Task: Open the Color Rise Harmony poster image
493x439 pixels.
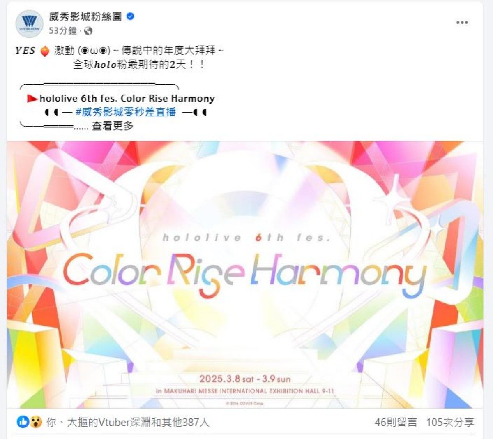Action: click(x=245, y=275)
